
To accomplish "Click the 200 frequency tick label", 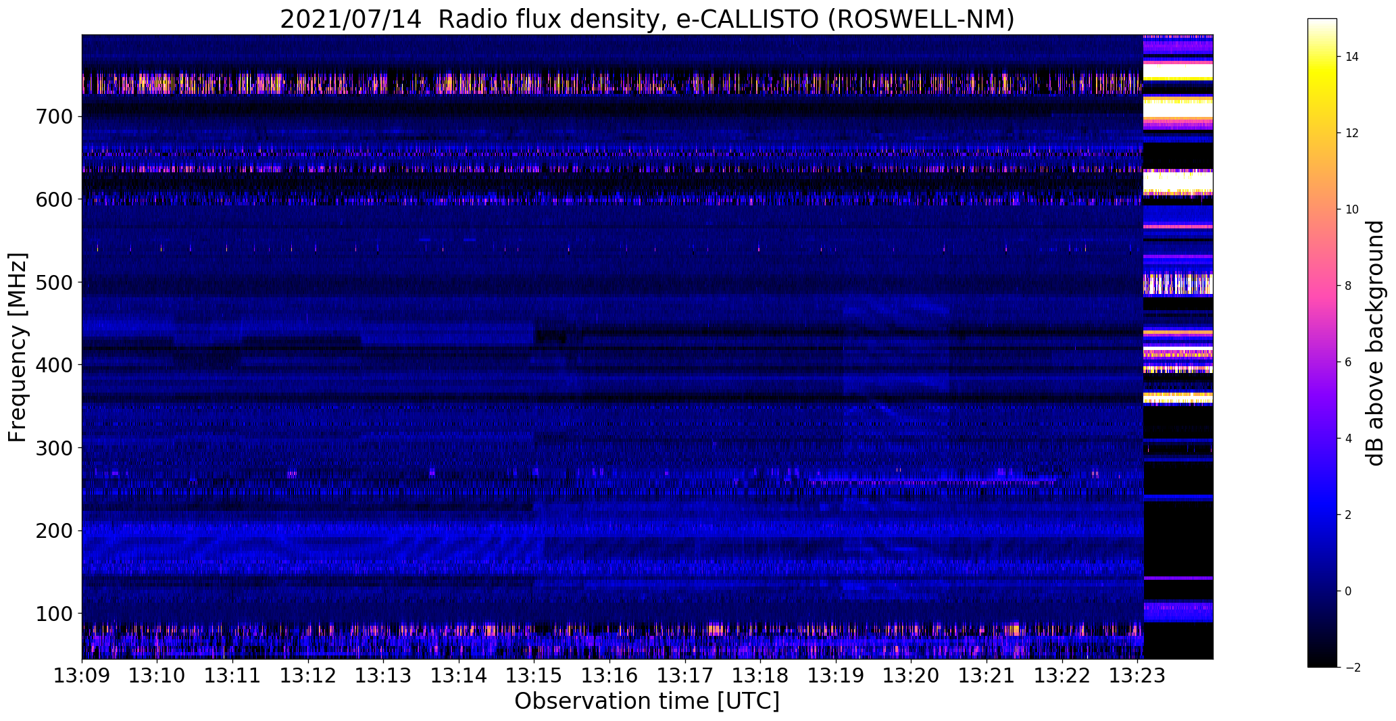I will 53,530.
